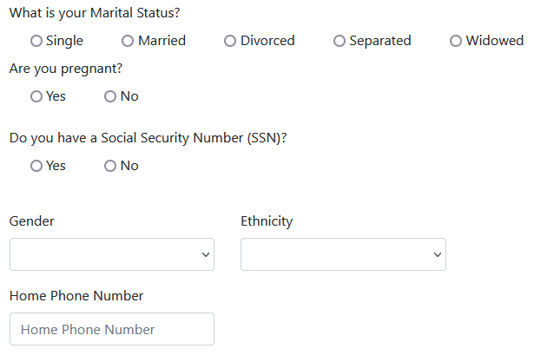Select No for having an SSN

click(x=110, y=166)
